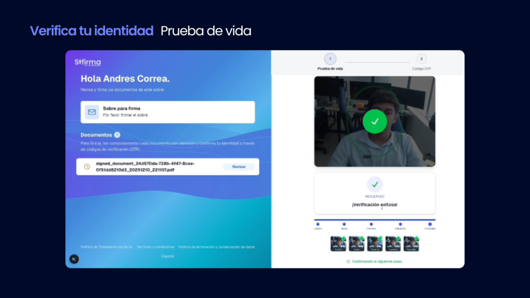The width and height of the screenshot is (530, 298).
Task: Click the envelope icon in Sobre para firma
Action: point(92,112)
